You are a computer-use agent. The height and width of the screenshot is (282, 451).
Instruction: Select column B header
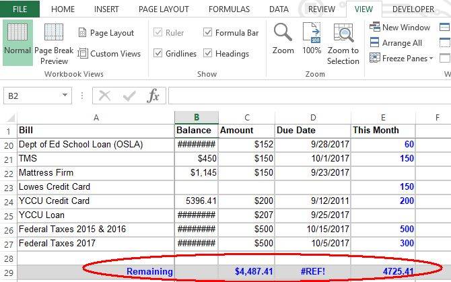click(197, 117)
